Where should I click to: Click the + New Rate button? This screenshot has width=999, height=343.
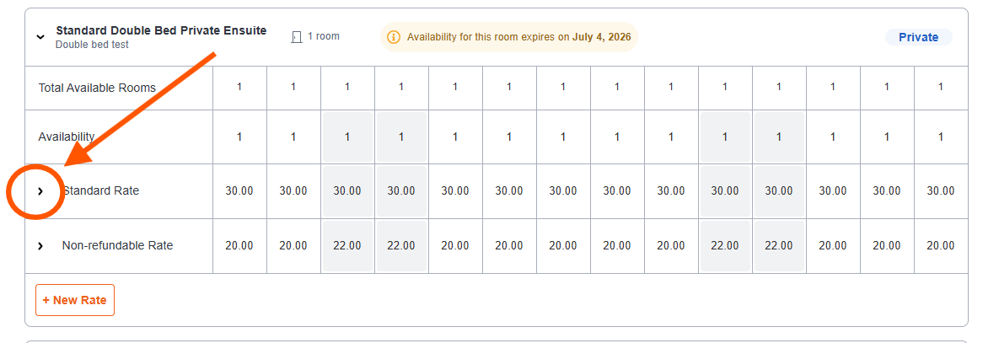tap(75, 300)
